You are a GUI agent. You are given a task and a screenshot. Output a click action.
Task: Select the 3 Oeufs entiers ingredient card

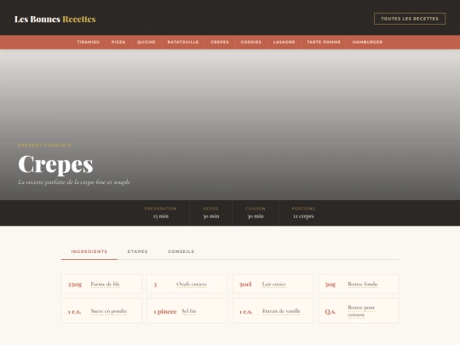click(x=187, y=284)
